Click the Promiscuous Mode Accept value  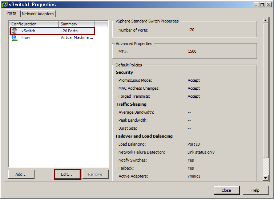click(x=194, y=80)
